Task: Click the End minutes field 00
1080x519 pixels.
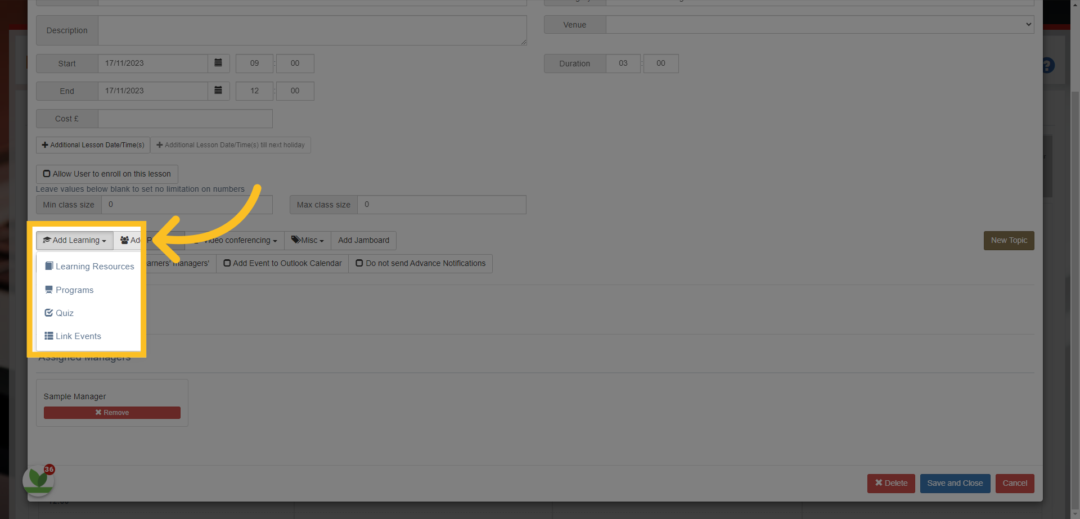Action: coord(295,91)
